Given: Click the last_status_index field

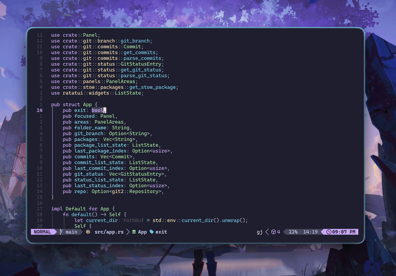Looking at the screenshot, I should point(116,186).
